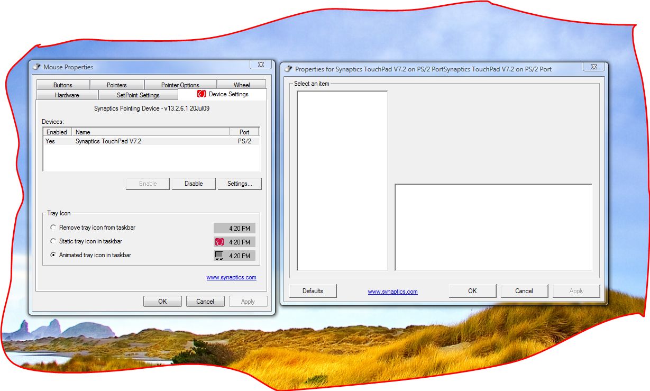
Task: Open the Pointer Options tab
Action: pos(180,85)
